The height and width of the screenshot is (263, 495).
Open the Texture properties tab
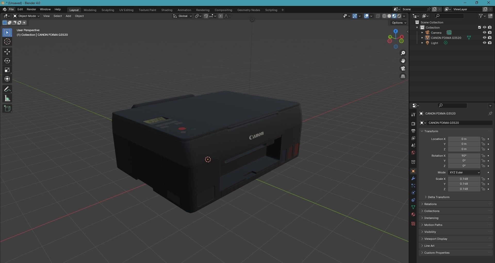tap(413, 224)
